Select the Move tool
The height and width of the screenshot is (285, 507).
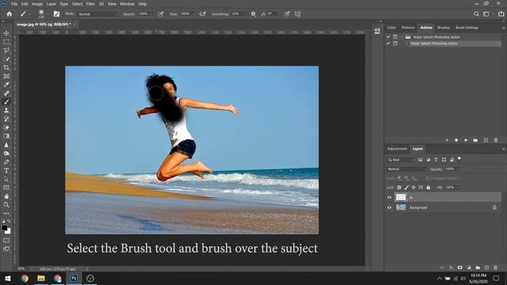(6, 33)
